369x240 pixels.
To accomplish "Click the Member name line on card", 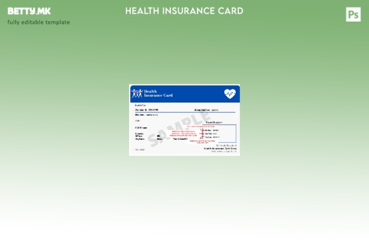I will click(x=146, y=115).
